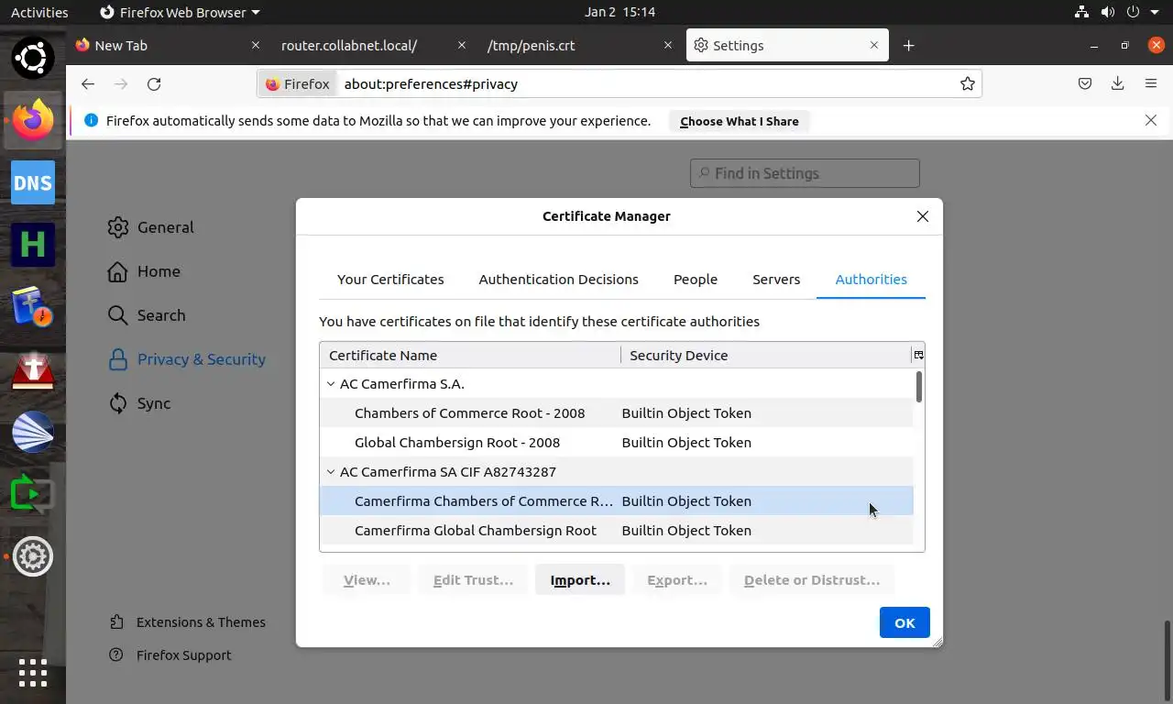Open the Pocket save icon
The width and height of the screenshot is (1173, 704).
pos(1085,84)
